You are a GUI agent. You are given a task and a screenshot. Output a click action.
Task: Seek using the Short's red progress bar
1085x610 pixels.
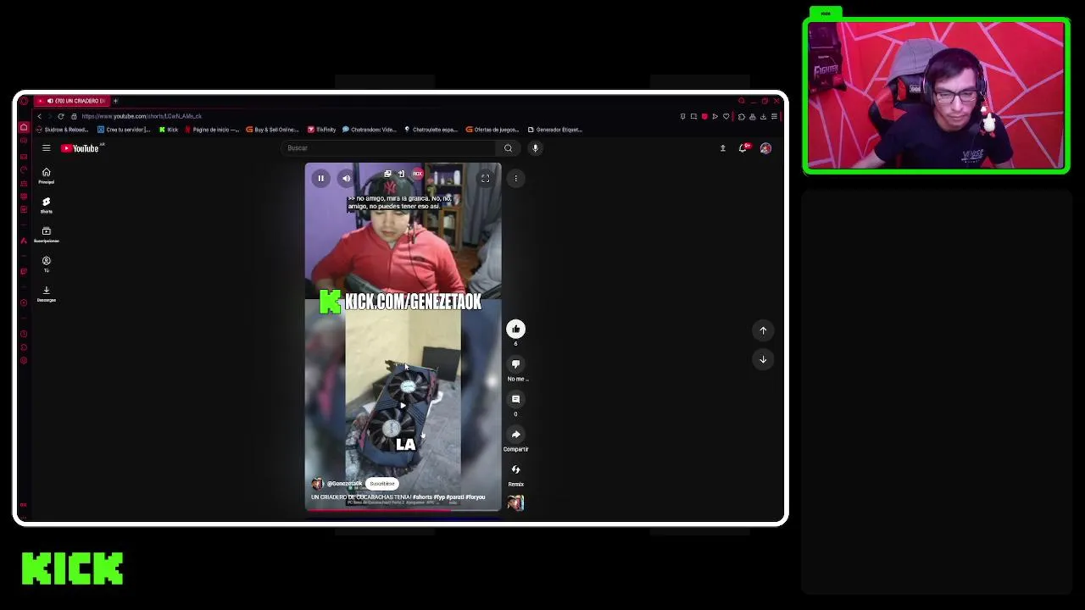(x=403, y=509)
